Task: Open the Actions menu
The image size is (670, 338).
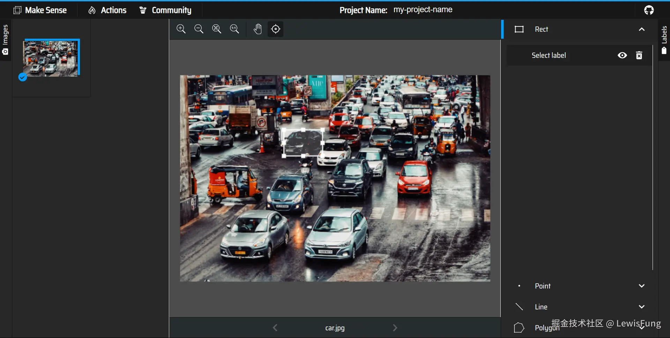Action: pos(107,10)
